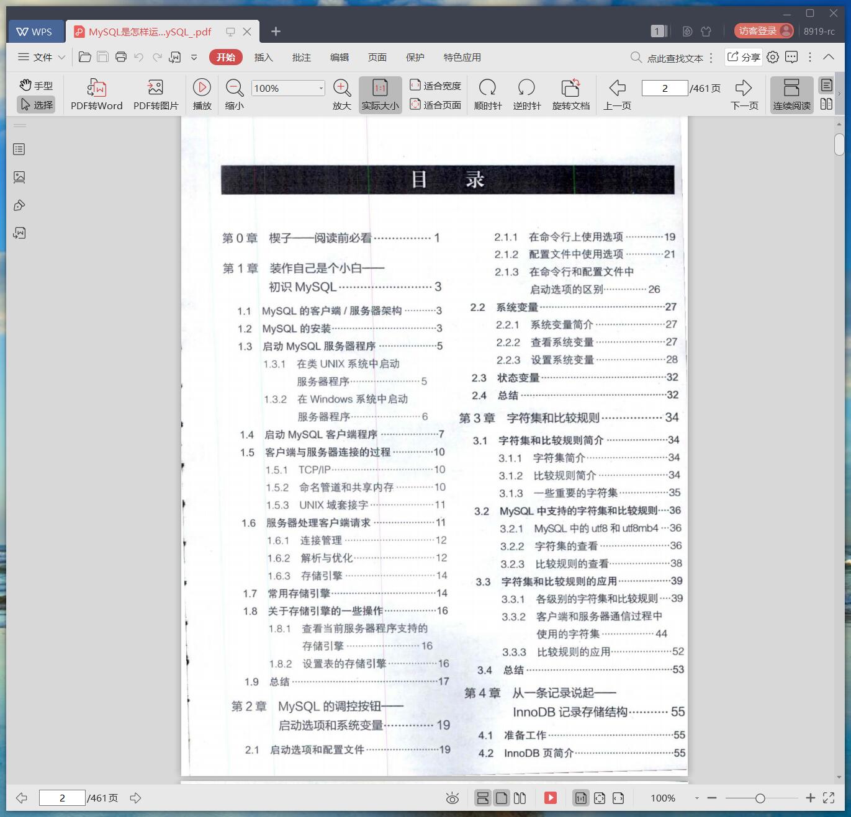This screenshot has height=817, width=851.
Task: Start the 播放 slideshow
Action: pos(202,95)
